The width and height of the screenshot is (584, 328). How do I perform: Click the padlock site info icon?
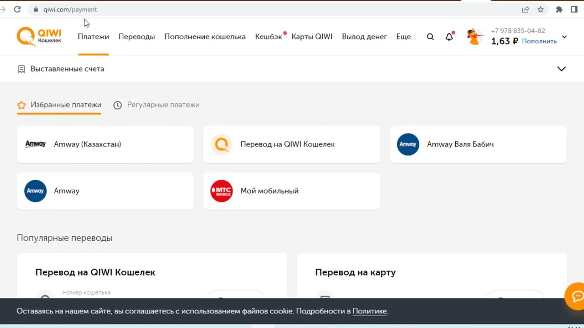point(36,9)
